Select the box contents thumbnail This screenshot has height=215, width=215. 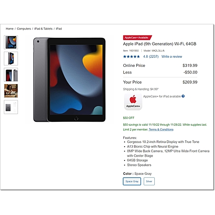pos(11,107)
